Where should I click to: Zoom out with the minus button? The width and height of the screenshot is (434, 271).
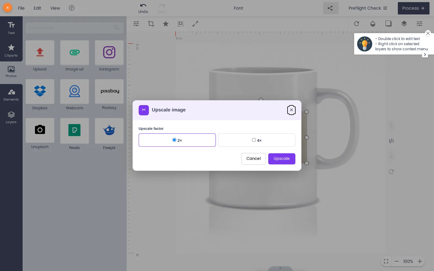pyautogui.click(x=397, y=261)
